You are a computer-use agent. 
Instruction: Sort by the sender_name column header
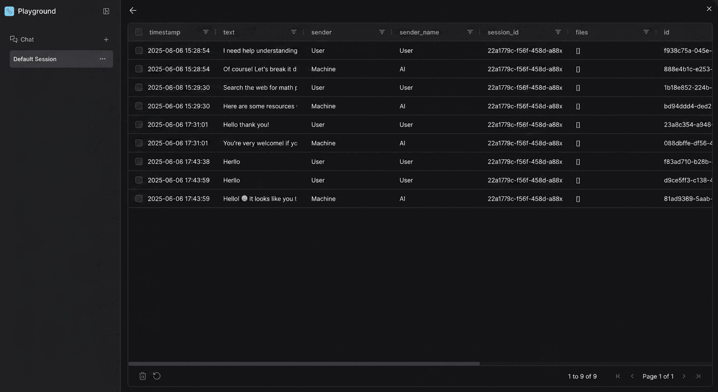click(x=419, y=32)
